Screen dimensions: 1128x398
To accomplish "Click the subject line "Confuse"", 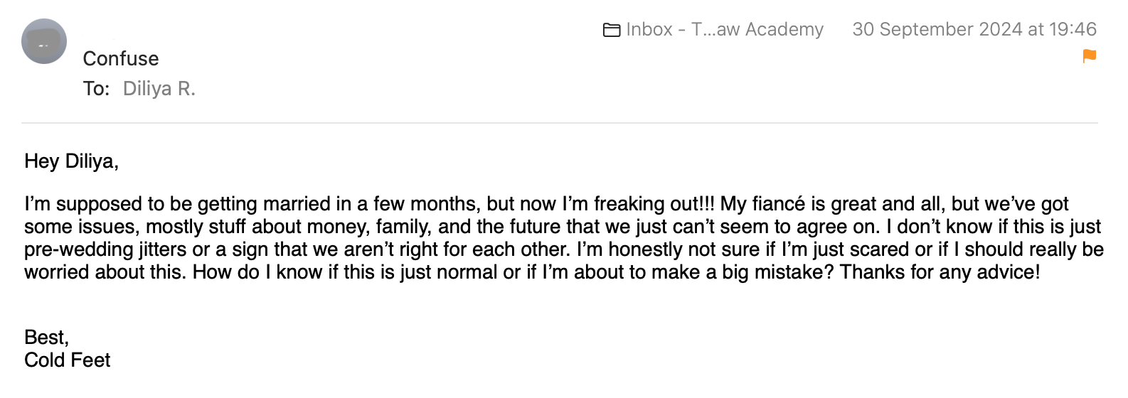I will tap(121, 59).
